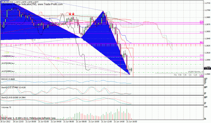Image resolution: width=211 pixels, height=123 pixels.
Task: Select the left red down arrow signal
Action: click(x=70, y=14)
